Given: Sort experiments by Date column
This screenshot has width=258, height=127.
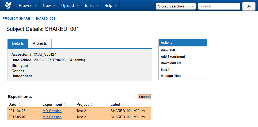Looking at the screenshot, I should (x=19, y=105).
